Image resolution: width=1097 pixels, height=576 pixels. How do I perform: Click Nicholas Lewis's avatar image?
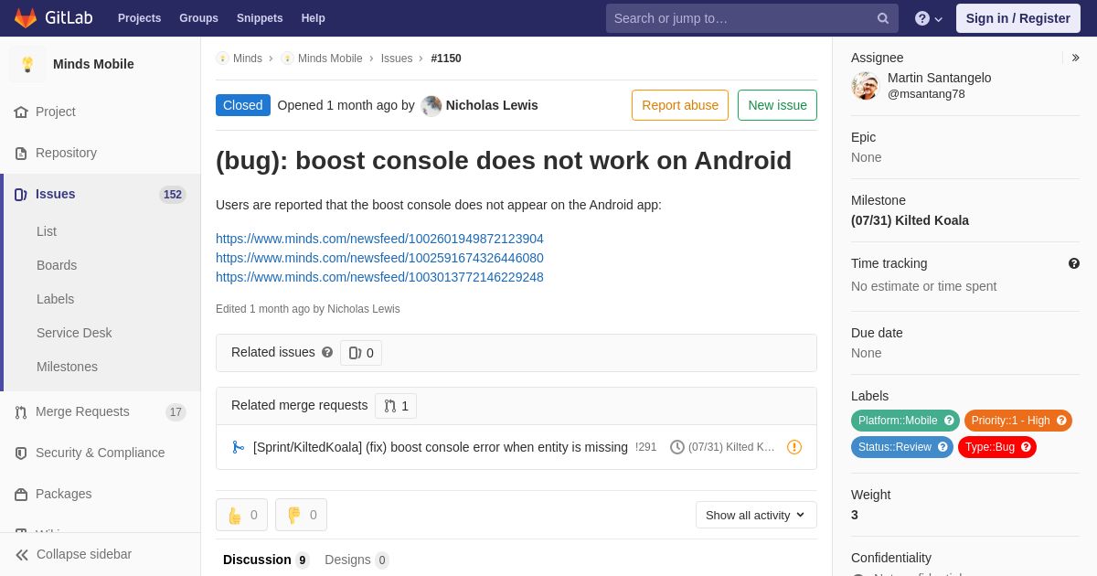(x=431, y=106)
